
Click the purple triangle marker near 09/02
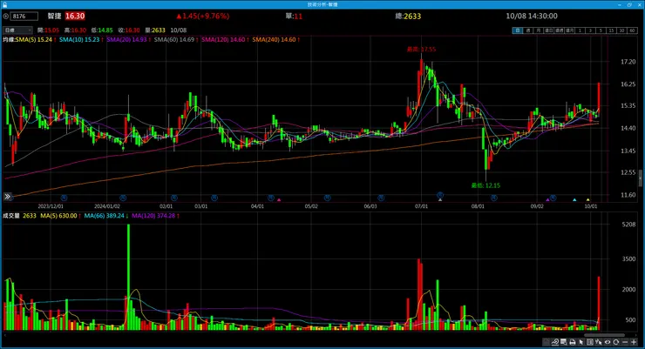pyautogui.click(x=547, y=200)
